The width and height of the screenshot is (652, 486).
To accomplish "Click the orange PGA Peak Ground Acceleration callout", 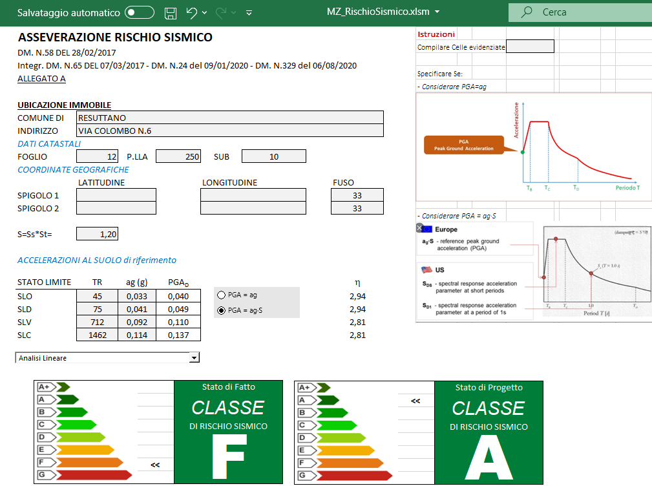I will [x=464, y=145].
